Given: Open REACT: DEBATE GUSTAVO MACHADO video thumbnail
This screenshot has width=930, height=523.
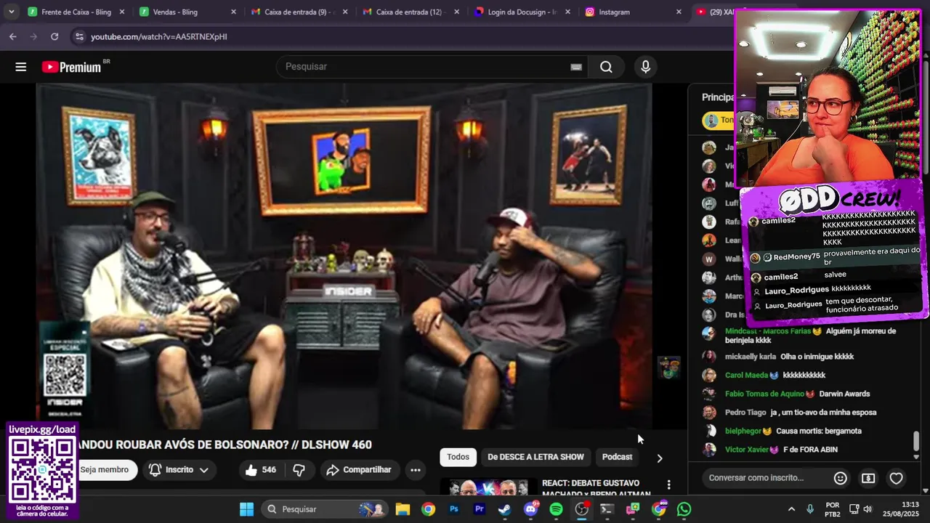Looking at the screenshot, I should click(x=488, y=487).
